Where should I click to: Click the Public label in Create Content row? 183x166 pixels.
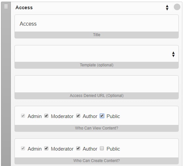point(113,149)
